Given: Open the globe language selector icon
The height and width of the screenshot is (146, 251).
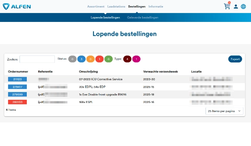Looking at the screenshot, I should (243, 6).
